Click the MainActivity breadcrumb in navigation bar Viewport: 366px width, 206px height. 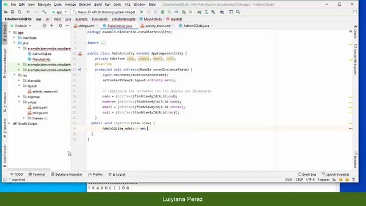coord(151,19)
